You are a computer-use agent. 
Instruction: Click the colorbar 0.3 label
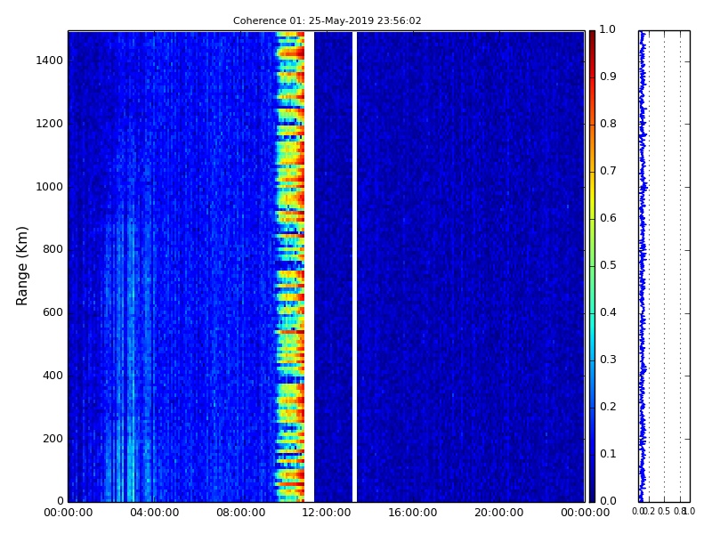pos(608,360)
